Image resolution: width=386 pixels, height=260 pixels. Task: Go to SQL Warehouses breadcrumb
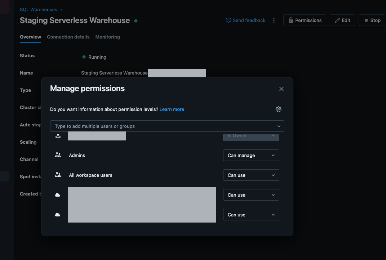[x=39, y=10]
